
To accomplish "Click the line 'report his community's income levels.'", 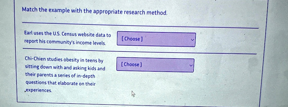I will click(x=65, y=42).
